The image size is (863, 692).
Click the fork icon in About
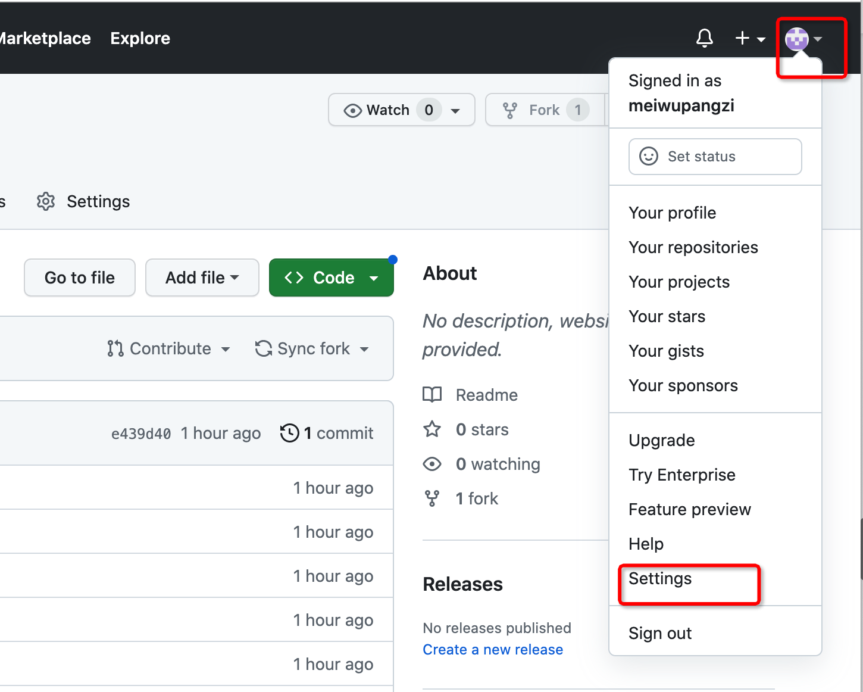pyautogui.click(x=432, y=498)
